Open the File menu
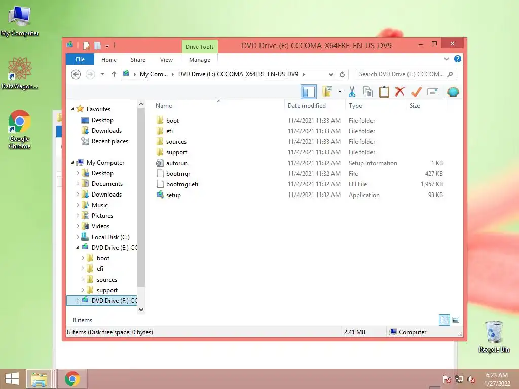 80,59
